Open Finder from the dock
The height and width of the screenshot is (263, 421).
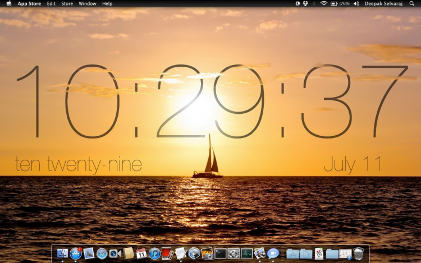62,253
